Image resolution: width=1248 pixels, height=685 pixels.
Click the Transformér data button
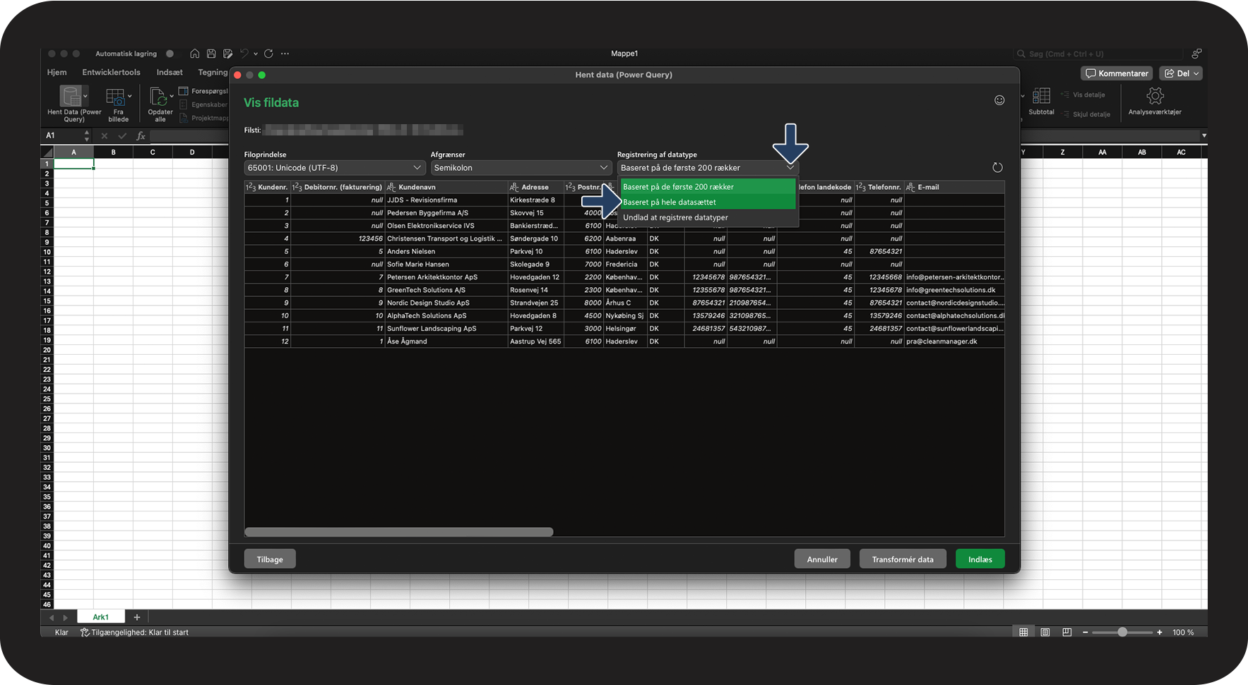pyautogui.click(x=902, y=559)
